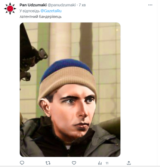Open the post via 7 хв timestamp
Screen dimensions: 160x167
[82, 5]
